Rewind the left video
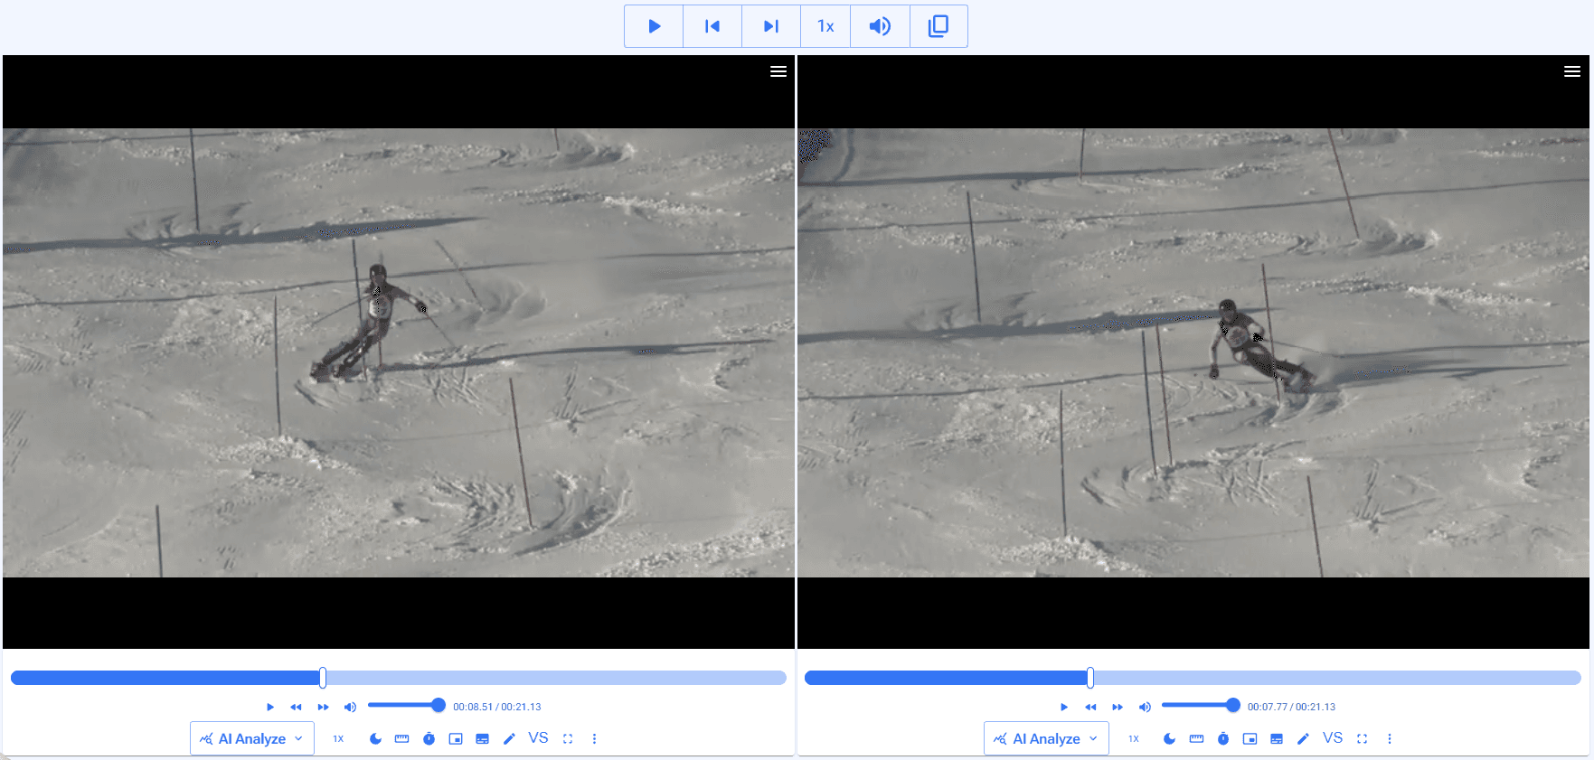Screen dimensions: 1594x760 click(296, 707)
